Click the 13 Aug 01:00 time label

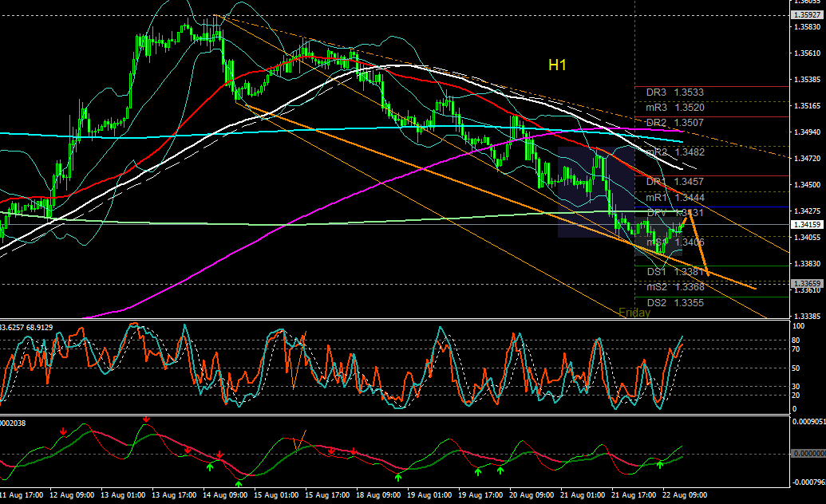pos(123,495)
